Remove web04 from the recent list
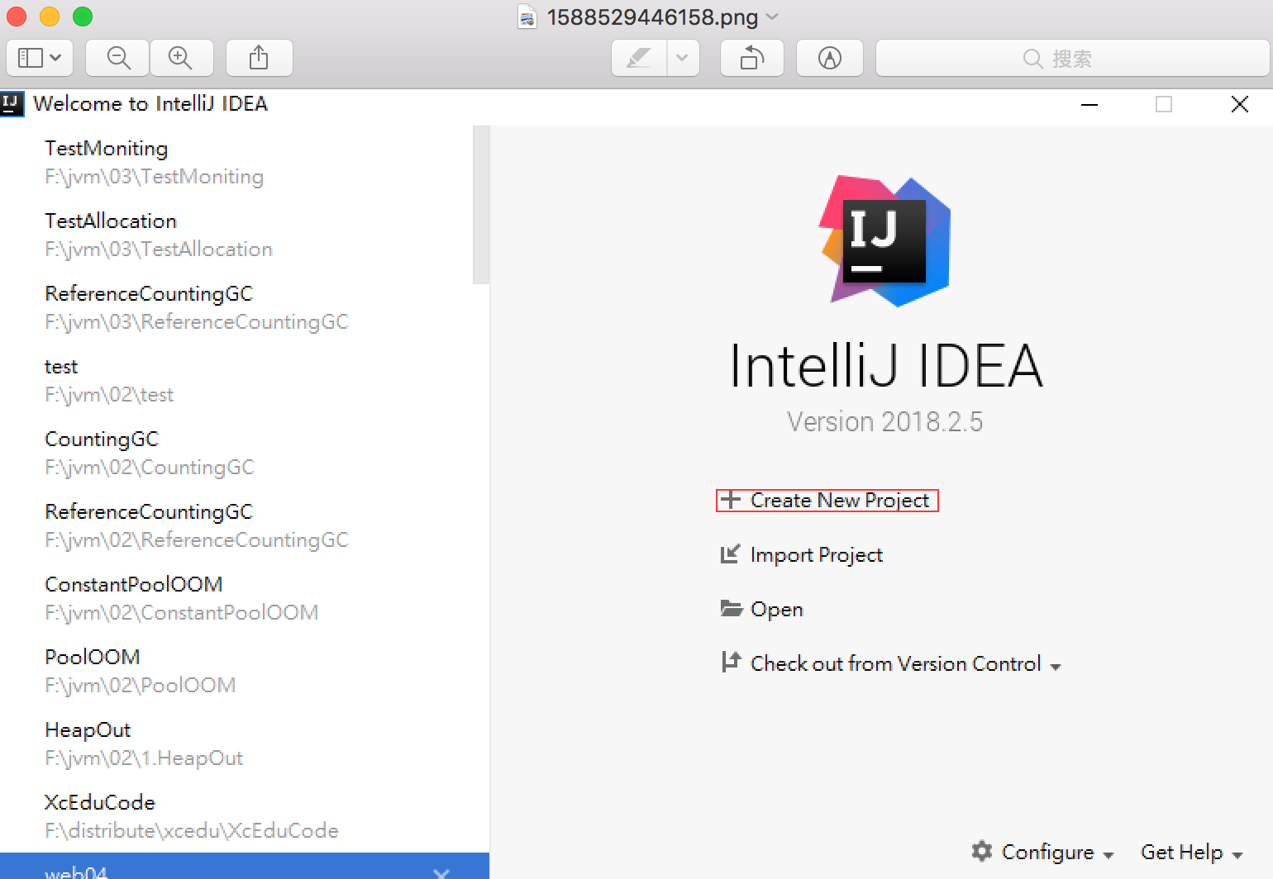The image size is (1273, 879). (441, 872)
